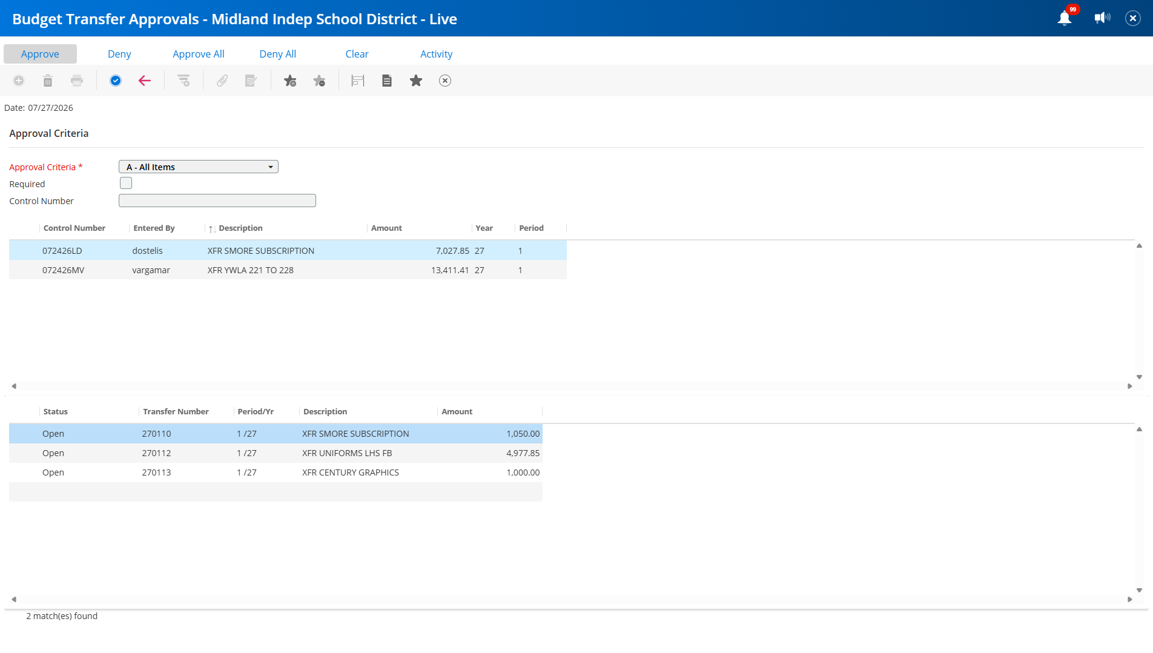Sort by Status column header
1153x653 pixels.
click(x=56, y=412)
